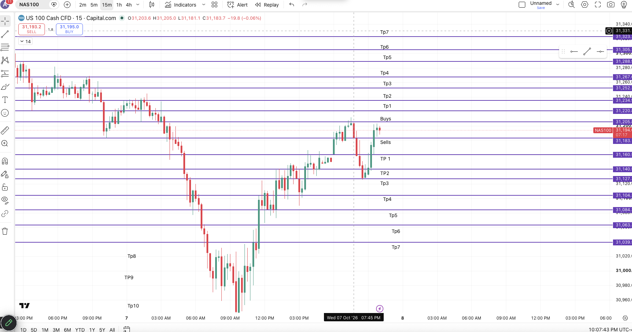Open the chart patterns tool group

[x=5, y=60]
